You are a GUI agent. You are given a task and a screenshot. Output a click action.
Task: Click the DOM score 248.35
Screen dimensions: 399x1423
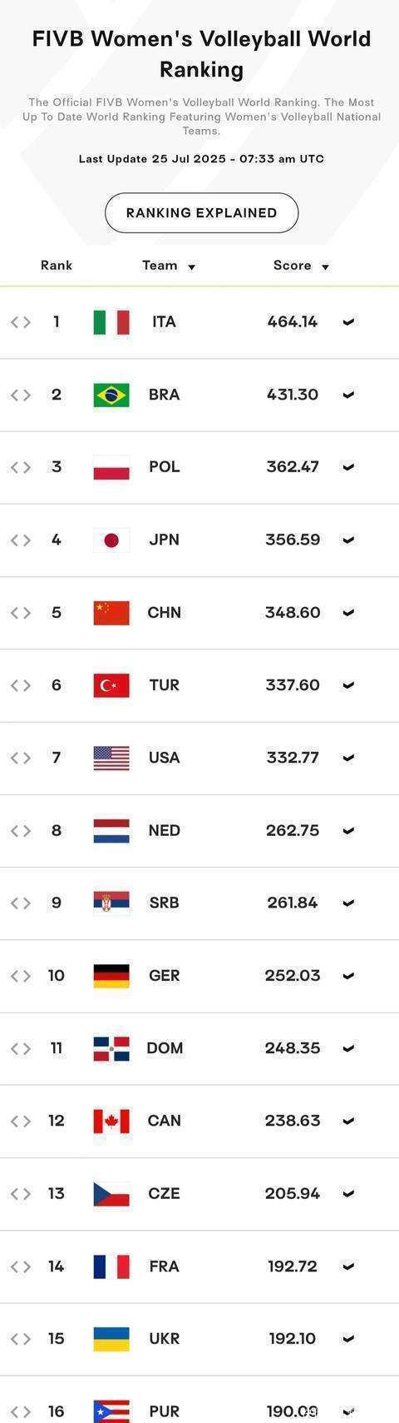click(293, 1048)
